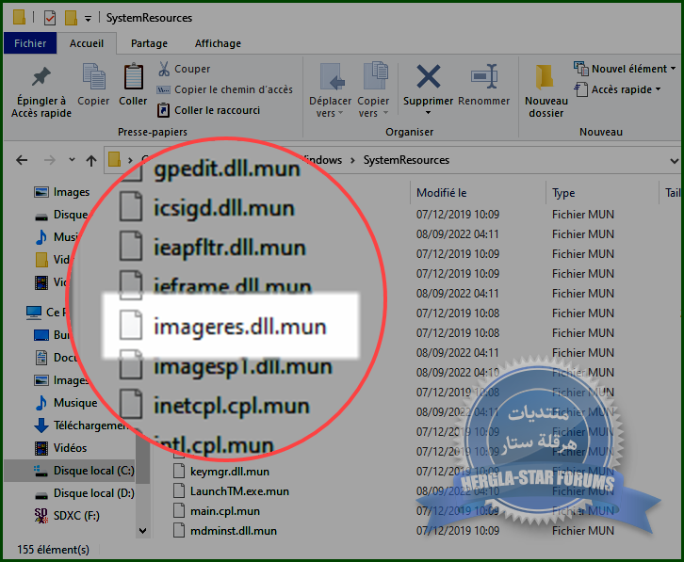The width and height of the screenshot is (684, 562).
Task: Click LaunchTM.exe.mun file icon
Action: coord(179,491)
